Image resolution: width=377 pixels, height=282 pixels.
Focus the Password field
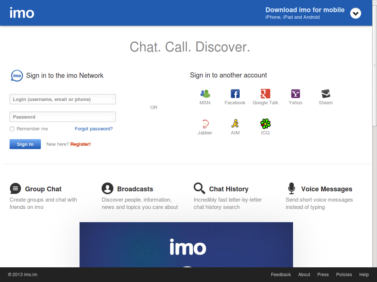pos(63,117)
